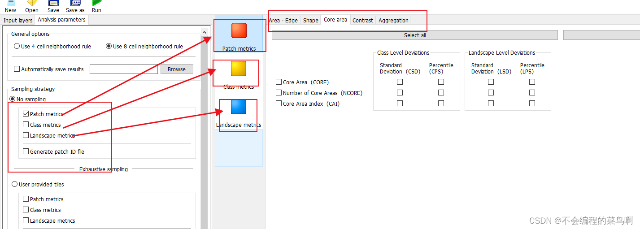Tick LPS checkbox for CAI row
The height and width of the screenshot is (229, 640).
[532, 104]
